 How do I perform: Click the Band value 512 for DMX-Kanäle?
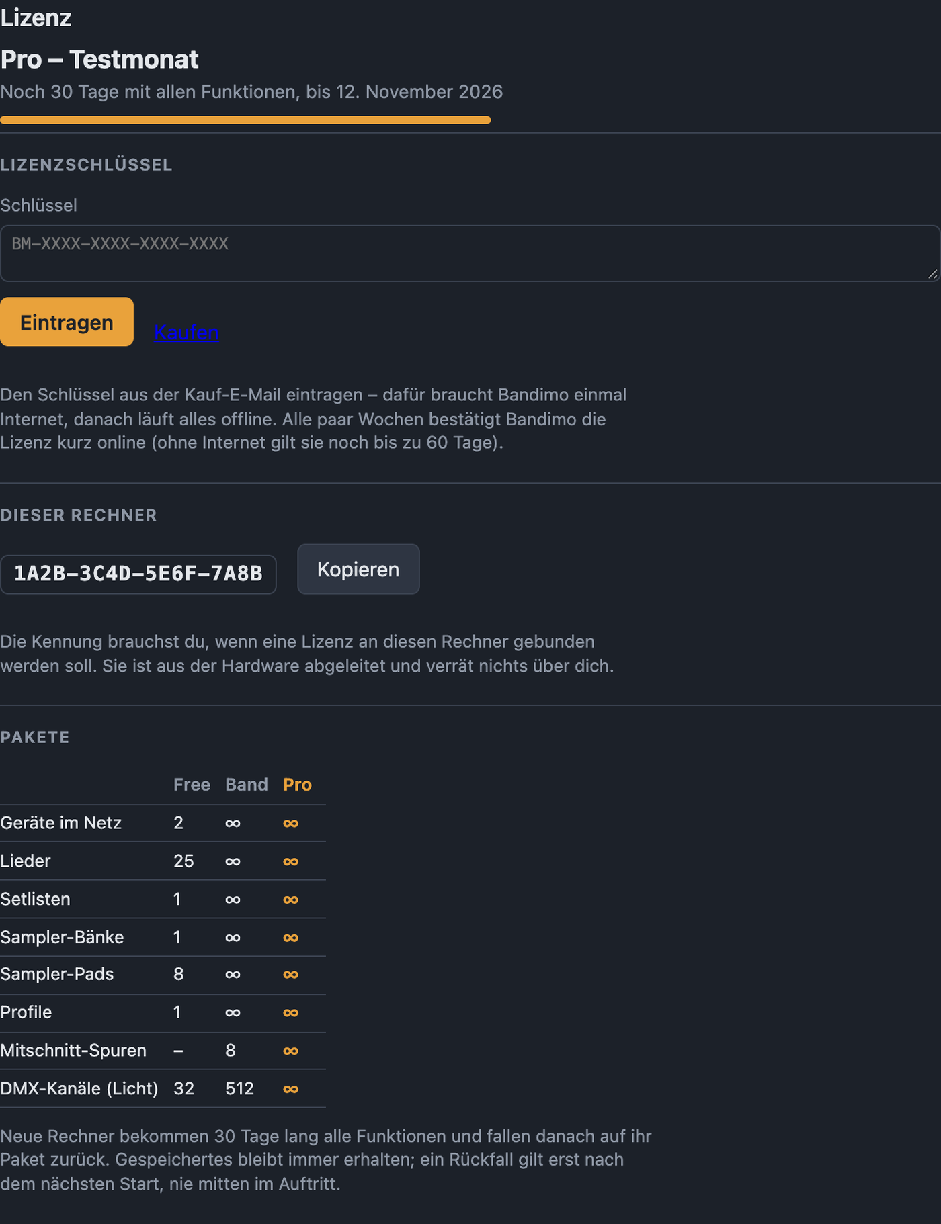pyautogui.click(x=239, y=1088)
